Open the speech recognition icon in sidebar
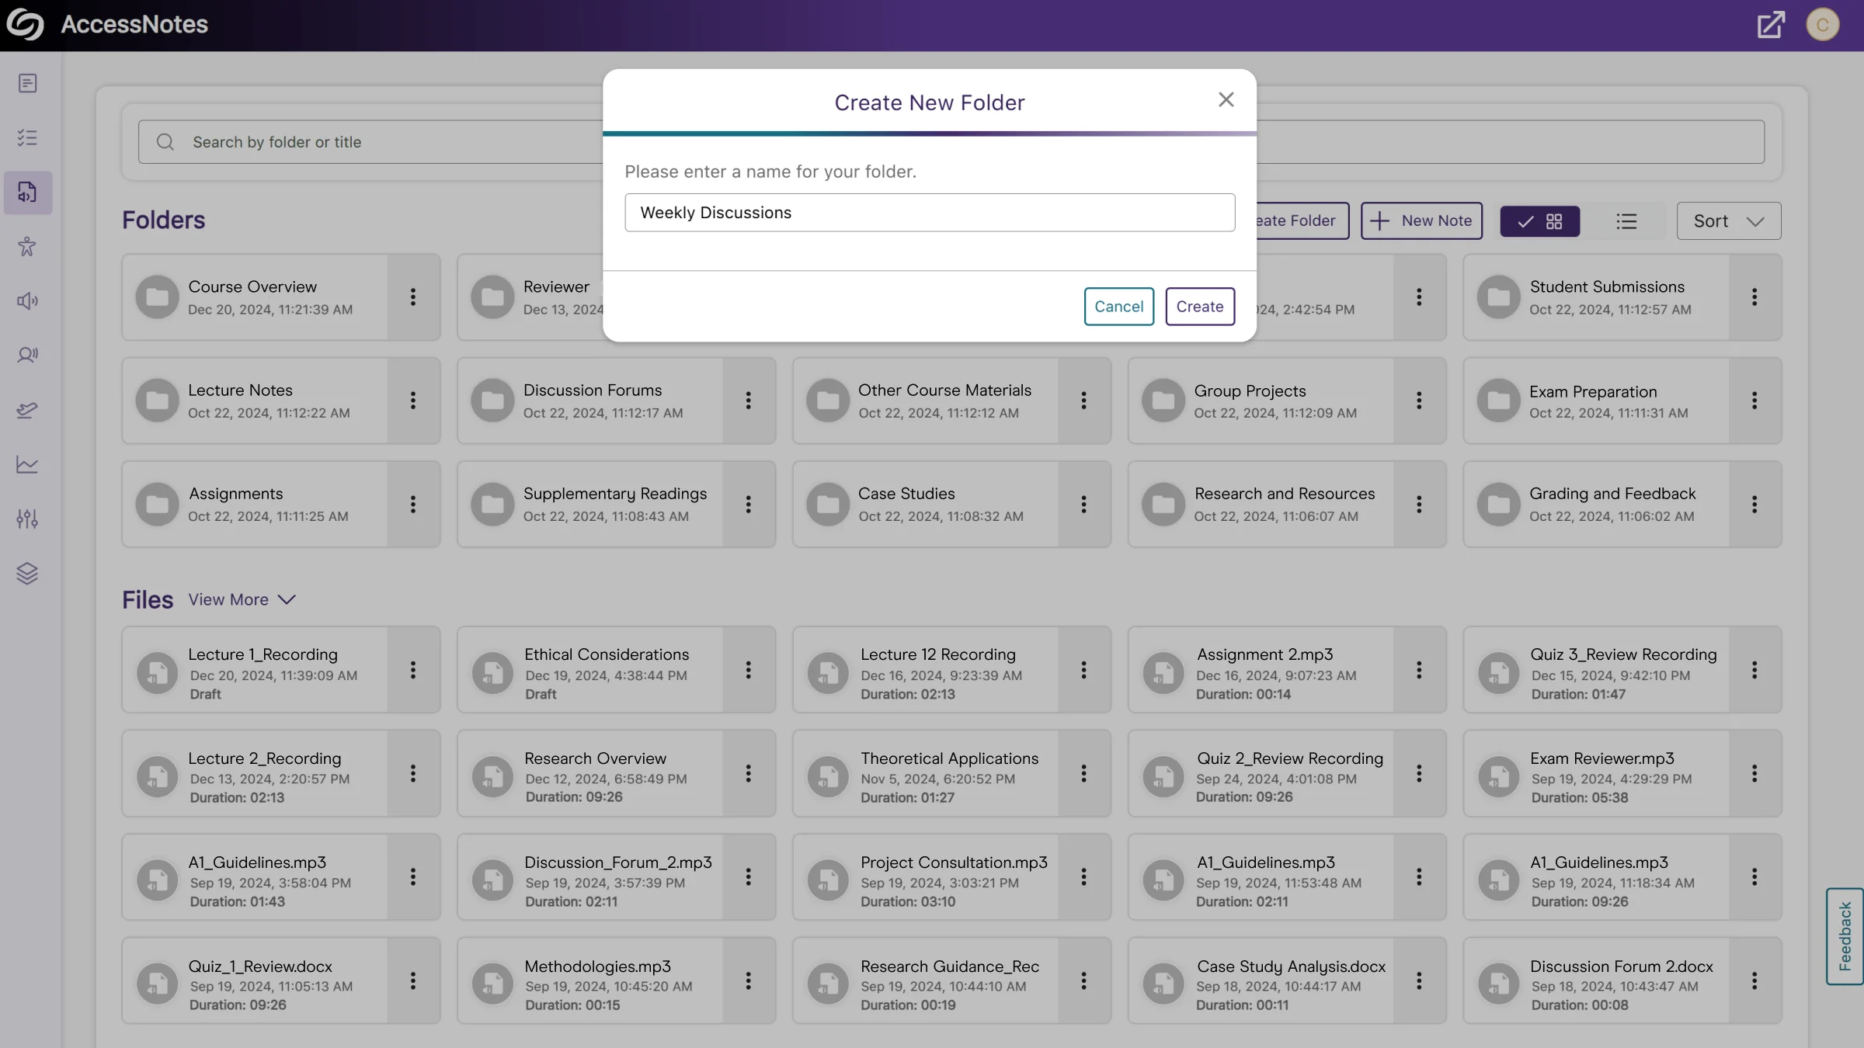The image size is (1864, 1048). (27, 356)
